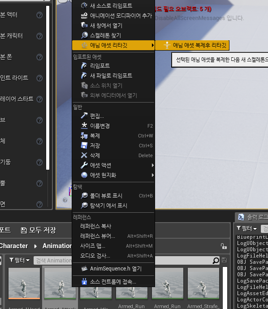Click help icon next to '본 폰'
The width and height of the screenshot is (268, 309).
[x=39, y=57]
